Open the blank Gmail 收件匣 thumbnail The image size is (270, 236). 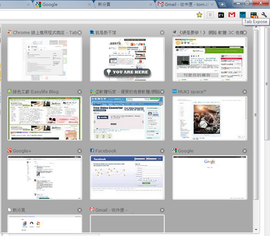point(127,223)
